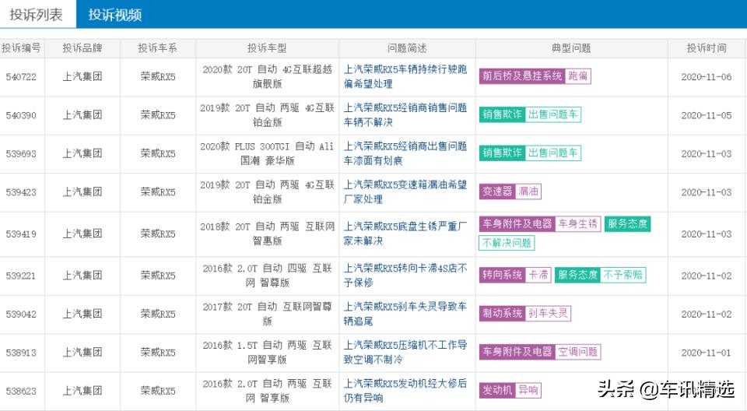Click model 2018款 20T 自动 两驱 互联网智惠版
Viewport: 747px width, 411px height.
click(x=267, y=234)
